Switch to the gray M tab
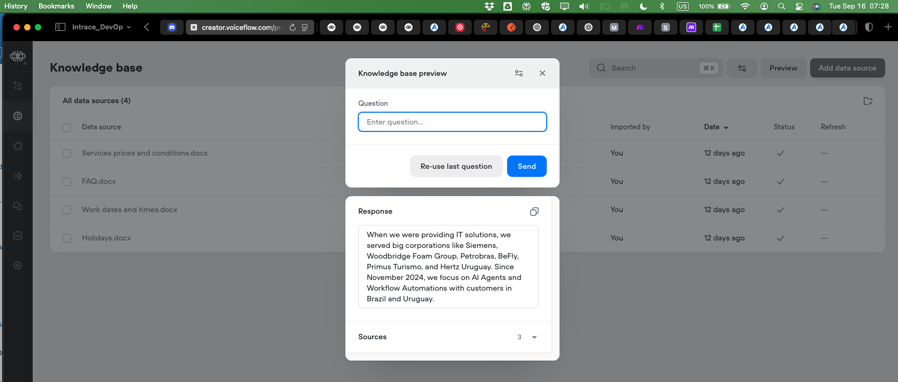Image resolution: width=898 pixels, height=382 pixels. pos(614,27)
